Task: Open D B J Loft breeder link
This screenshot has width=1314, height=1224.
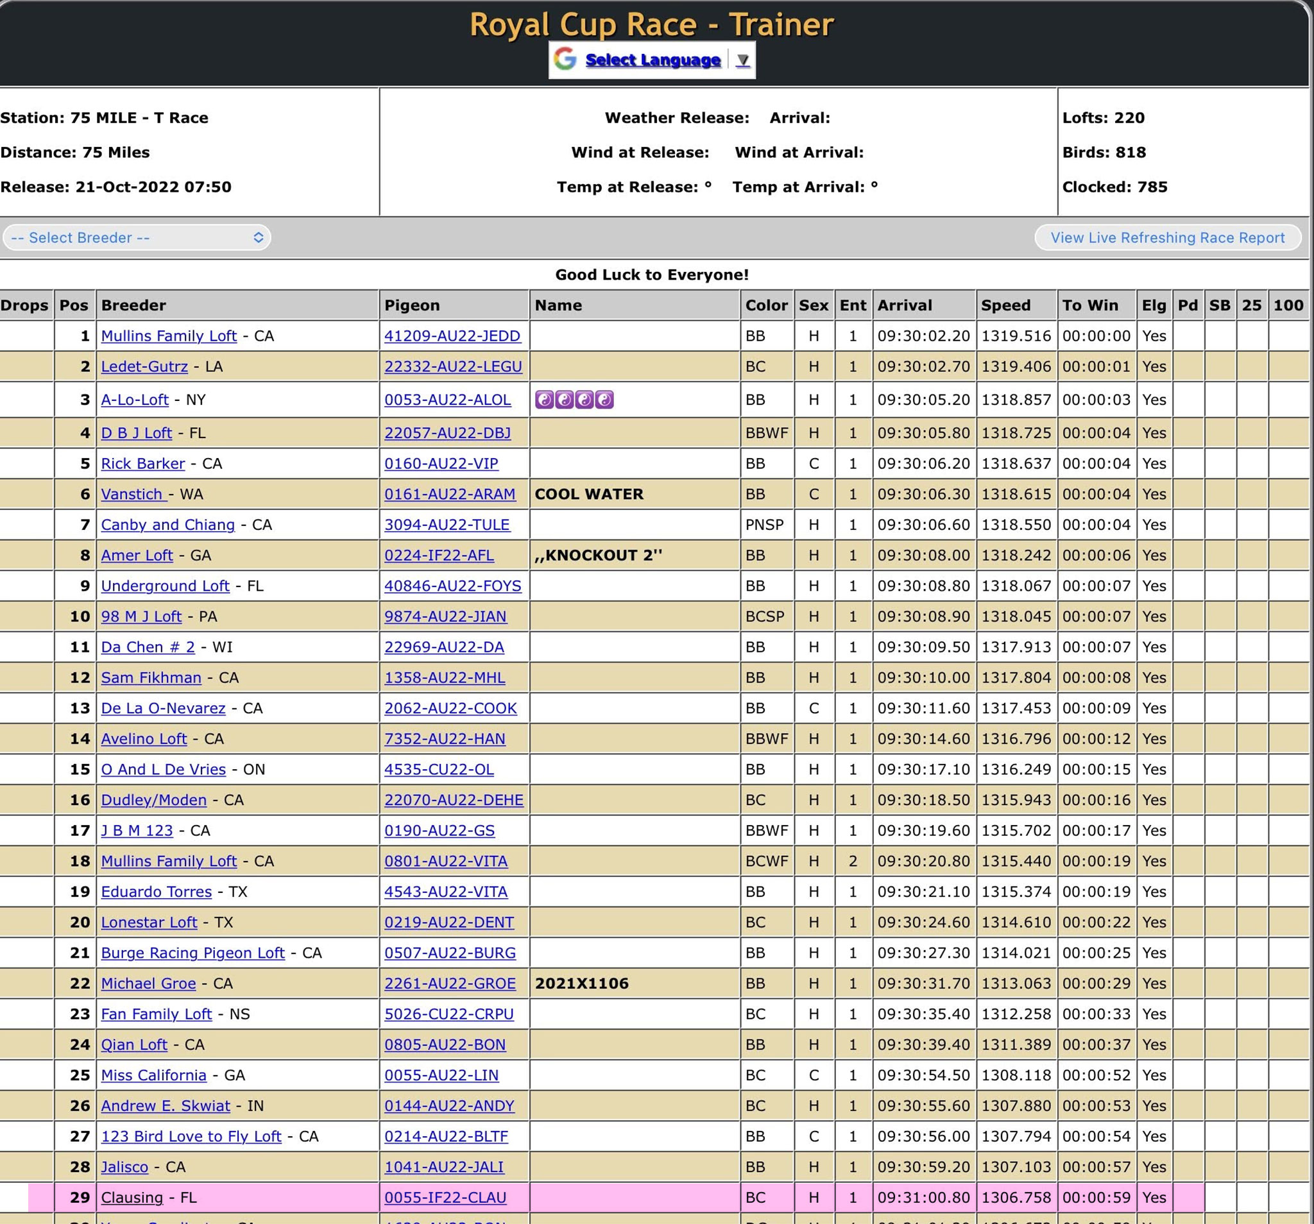Action: [x=136, y=433]
